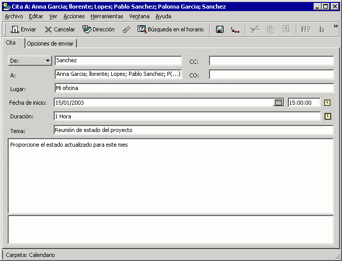This screenshot has height=261, width=342.
Task: Open the Dirección address book
Action: coord(99,29)
